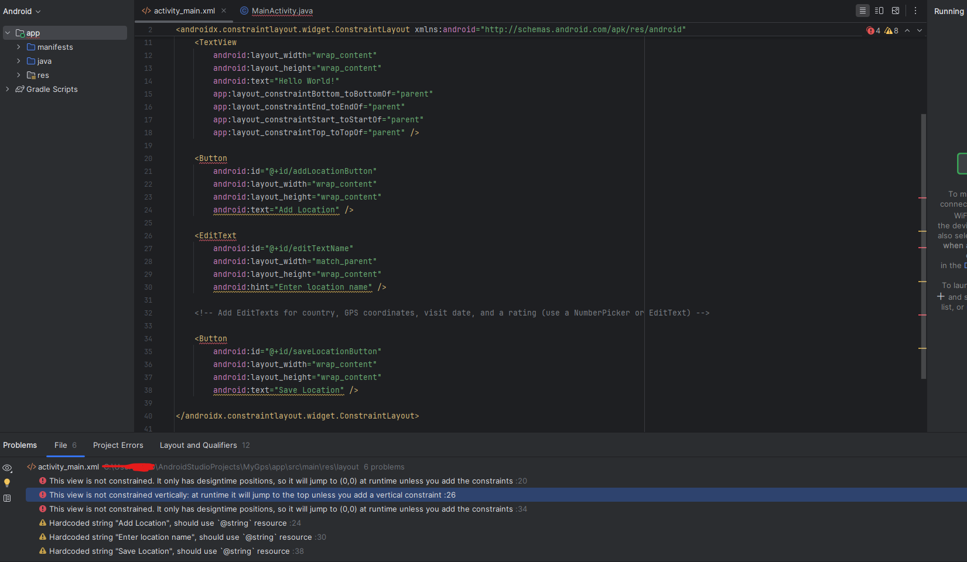Open Split view for the layout editor
Viewport: 967px width, 562px height.
tap(879, 11)
